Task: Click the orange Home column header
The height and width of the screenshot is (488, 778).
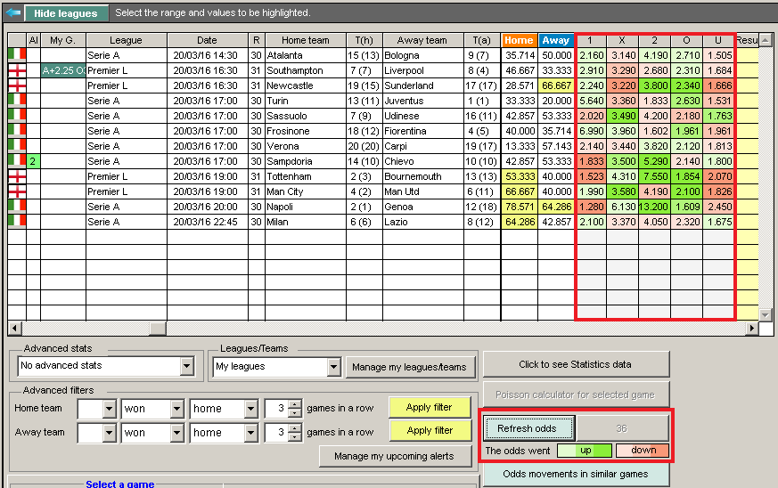Action: (x=520, y=40)
